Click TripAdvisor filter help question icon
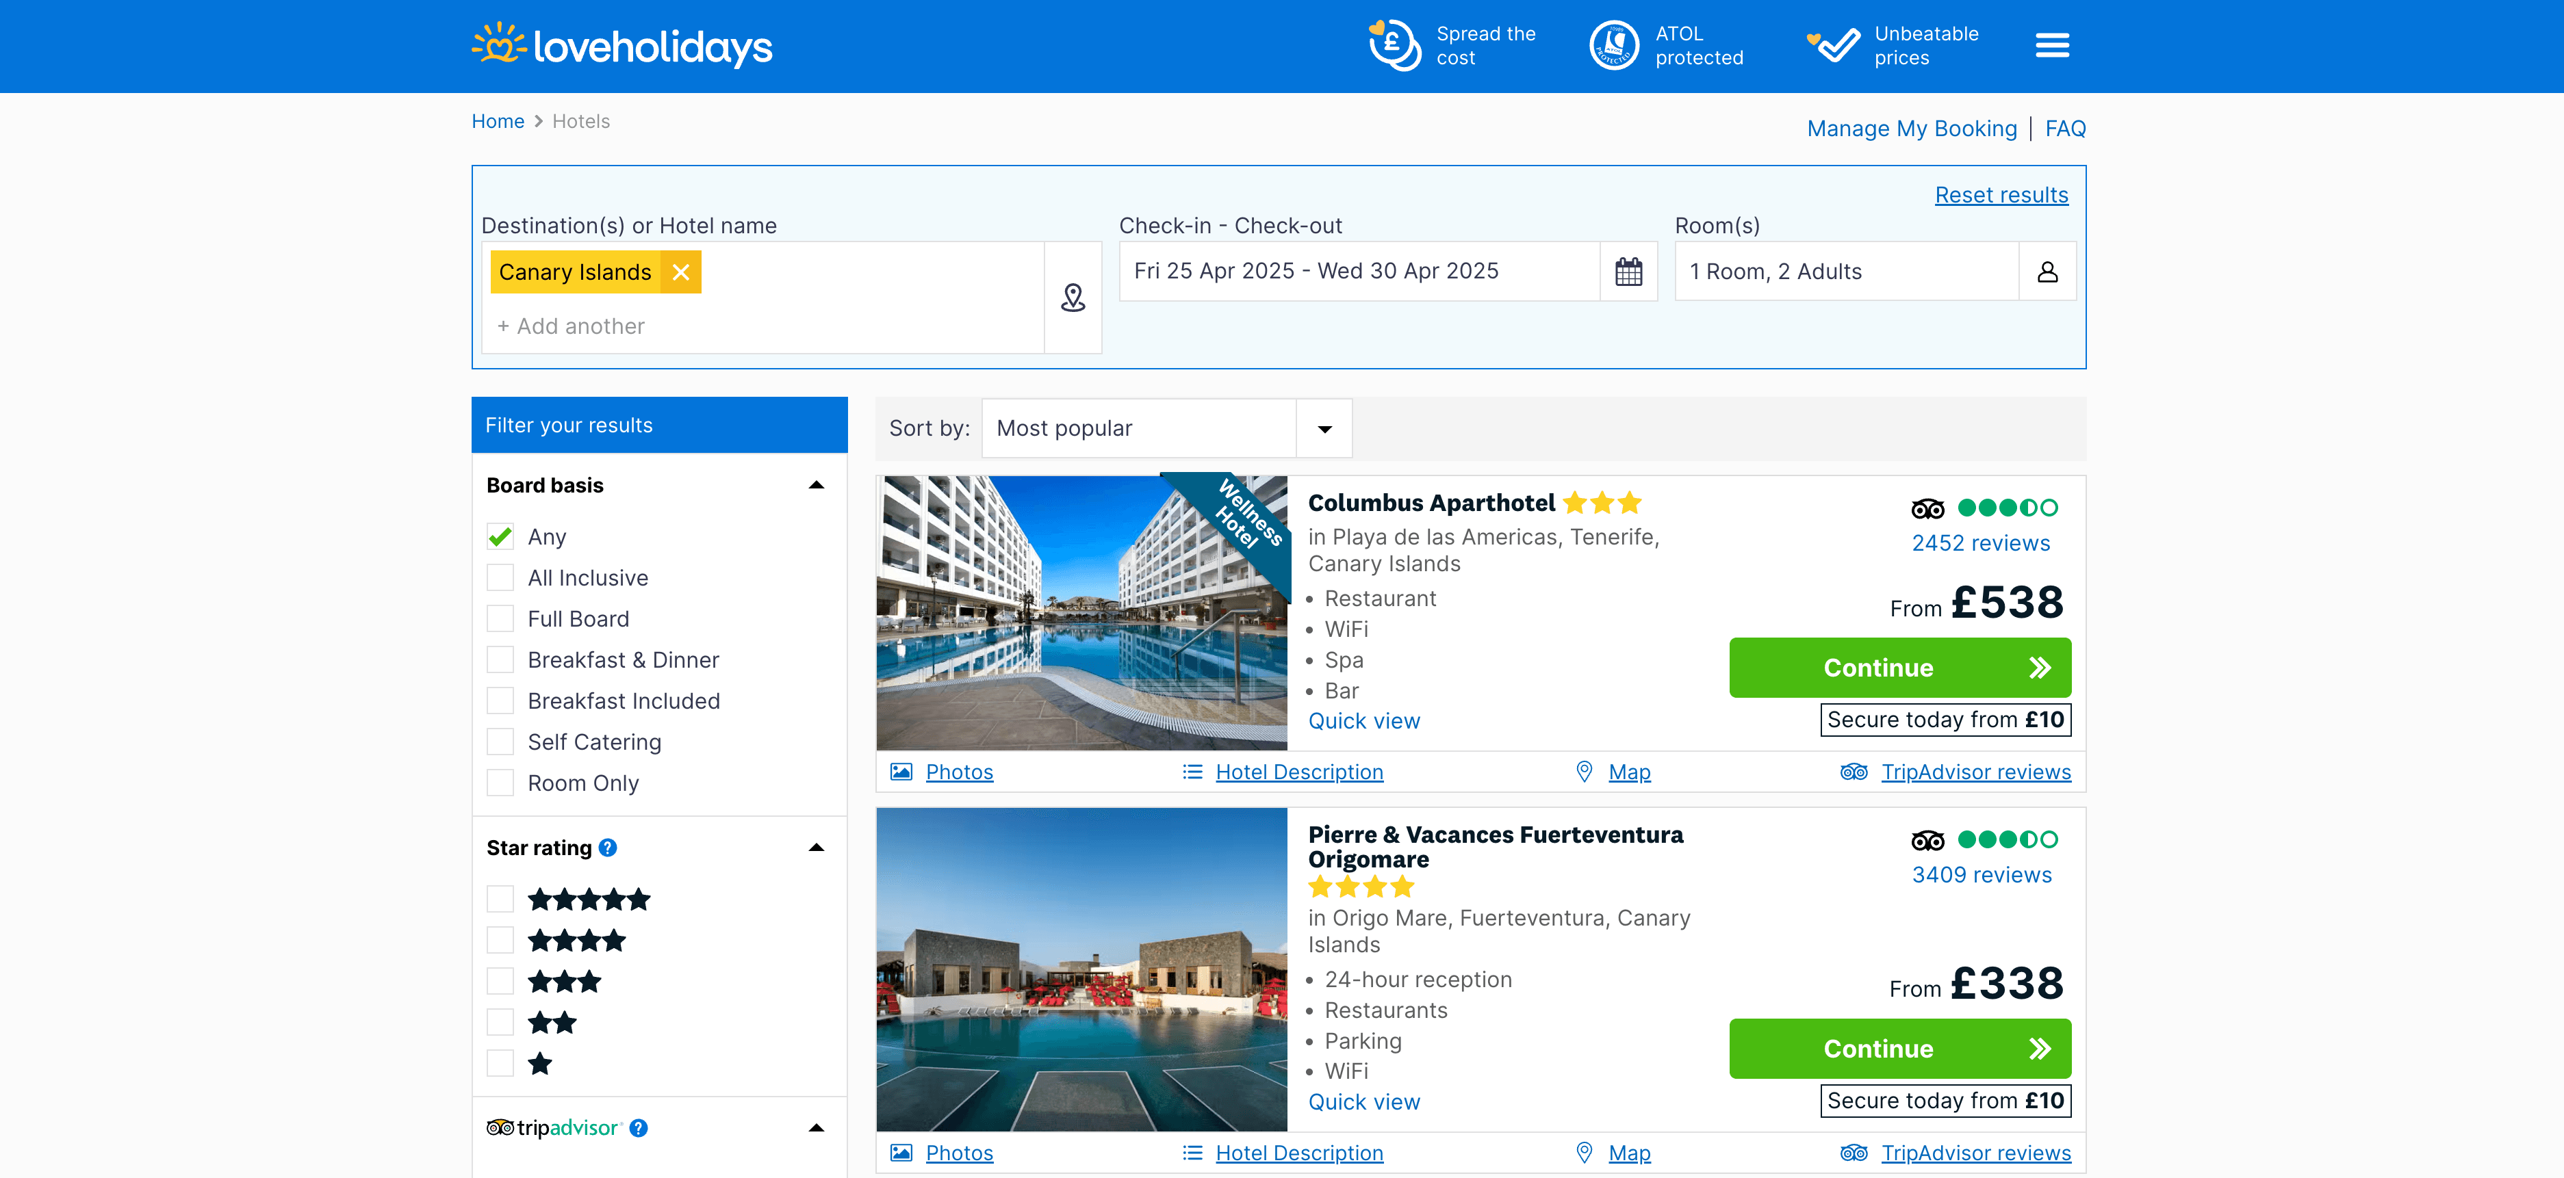The width and height of the screenshot is (2564, 1178). pyautogui.click(x=639, y=1128)
